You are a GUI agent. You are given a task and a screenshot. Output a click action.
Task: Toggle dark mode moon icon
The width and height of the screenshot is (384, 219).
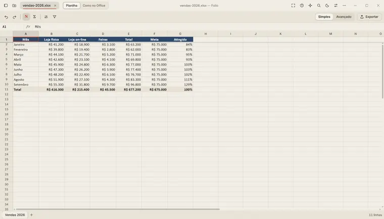click(x=327, y=6)
